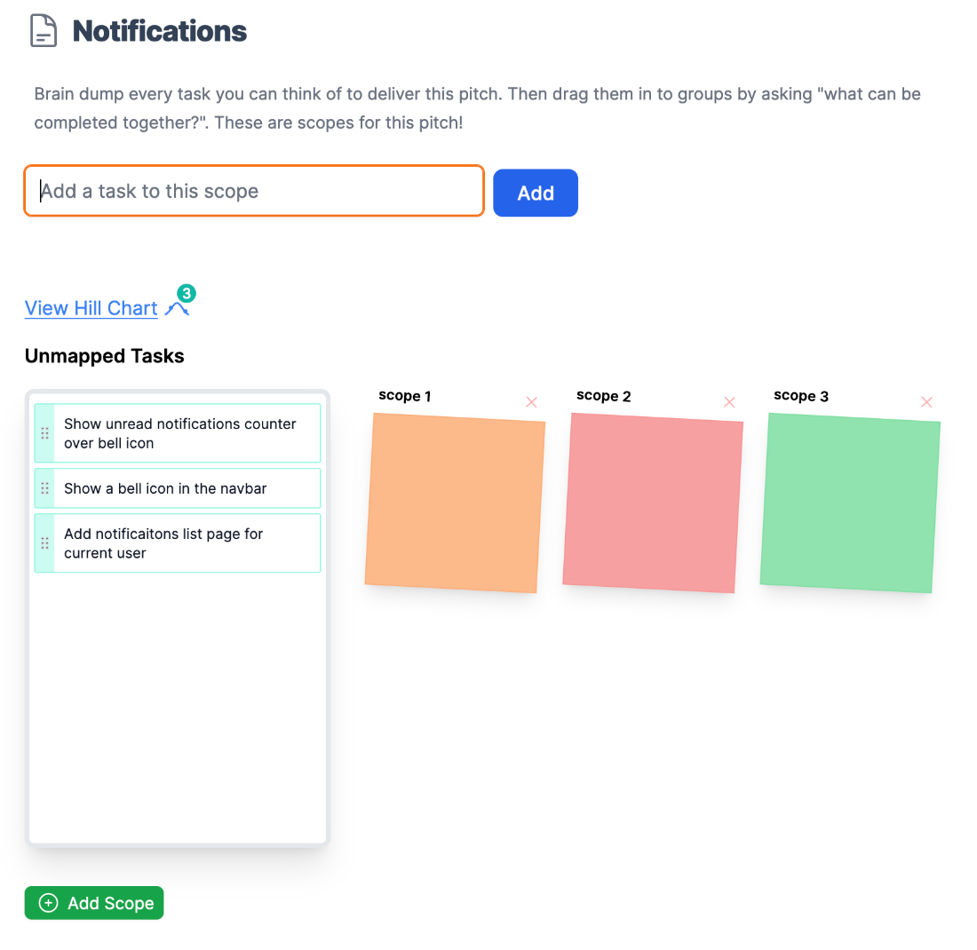The width and height of the screenshot is (977, 950).
Task: Select the green scope 3 sticky note
Action: (850, 503)
